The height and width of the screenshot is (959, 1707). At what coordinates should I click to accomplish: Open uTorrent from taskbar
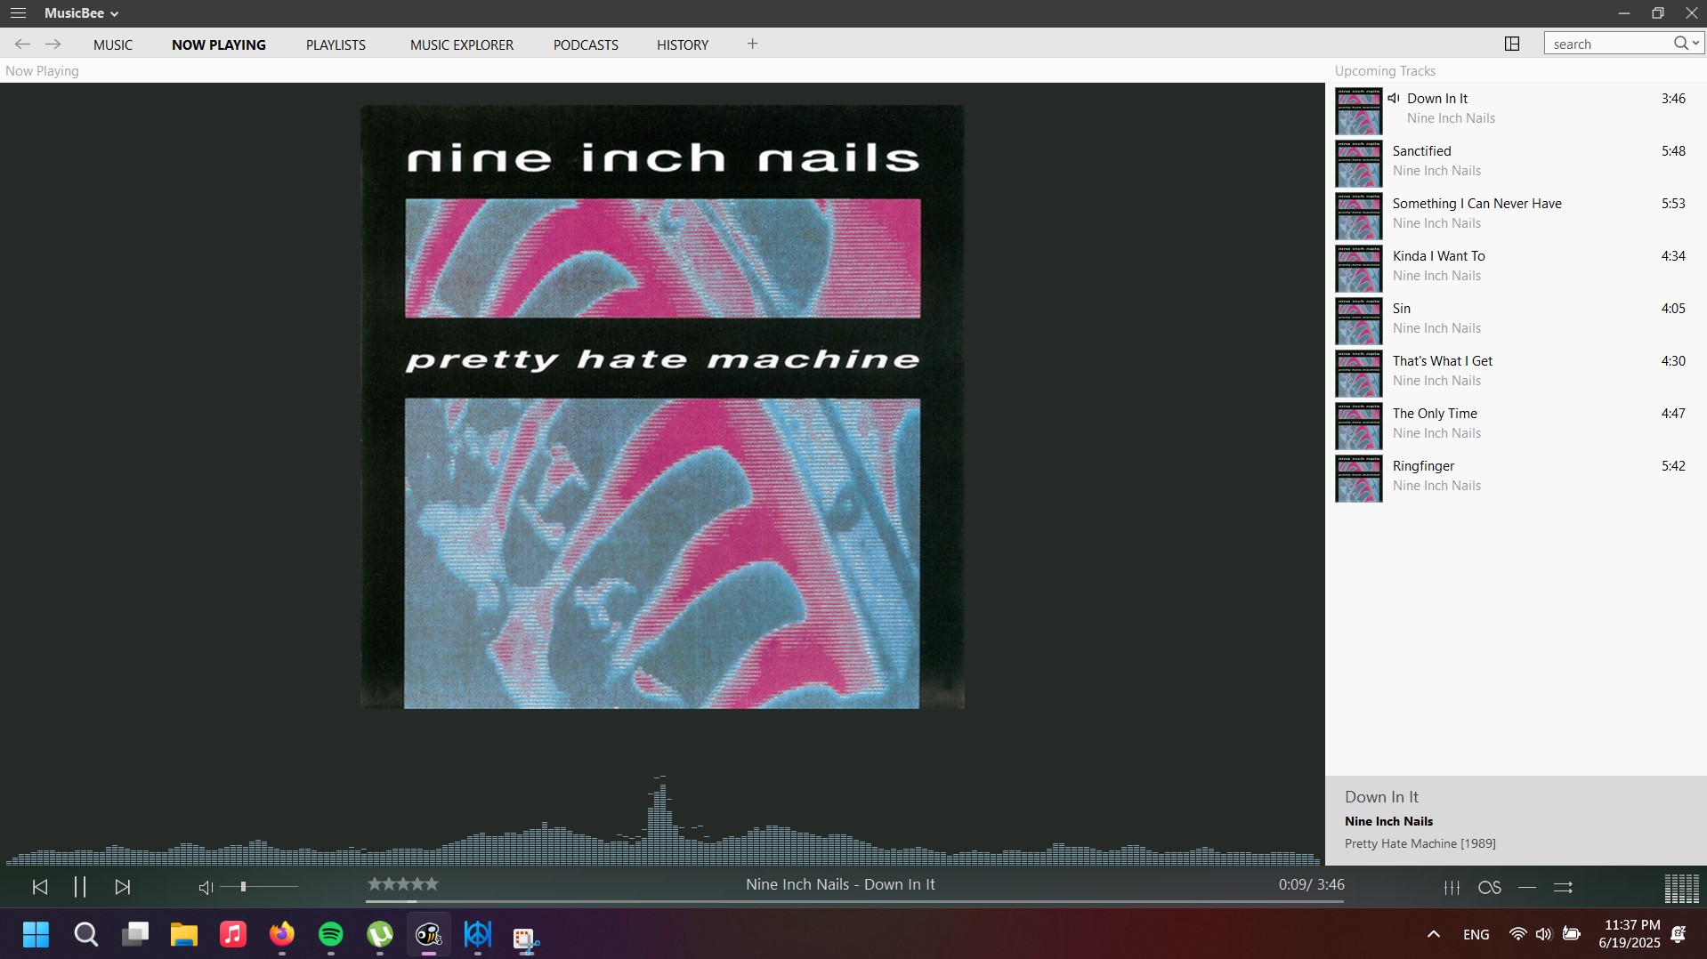(380, 935)
